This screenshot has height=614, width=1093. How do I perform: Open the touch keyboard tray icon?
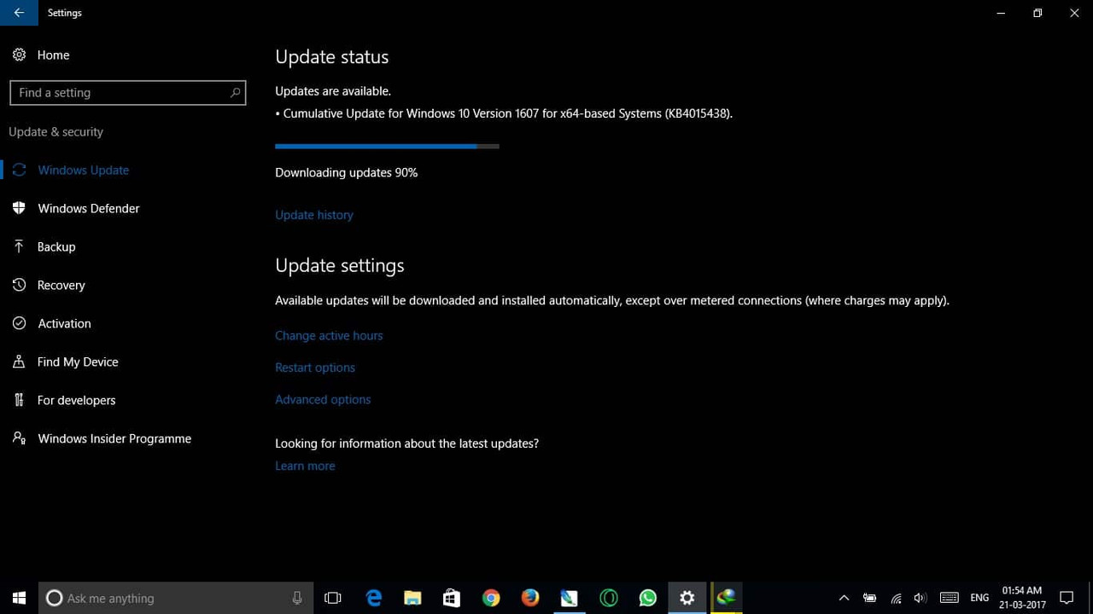click(949, 598)
